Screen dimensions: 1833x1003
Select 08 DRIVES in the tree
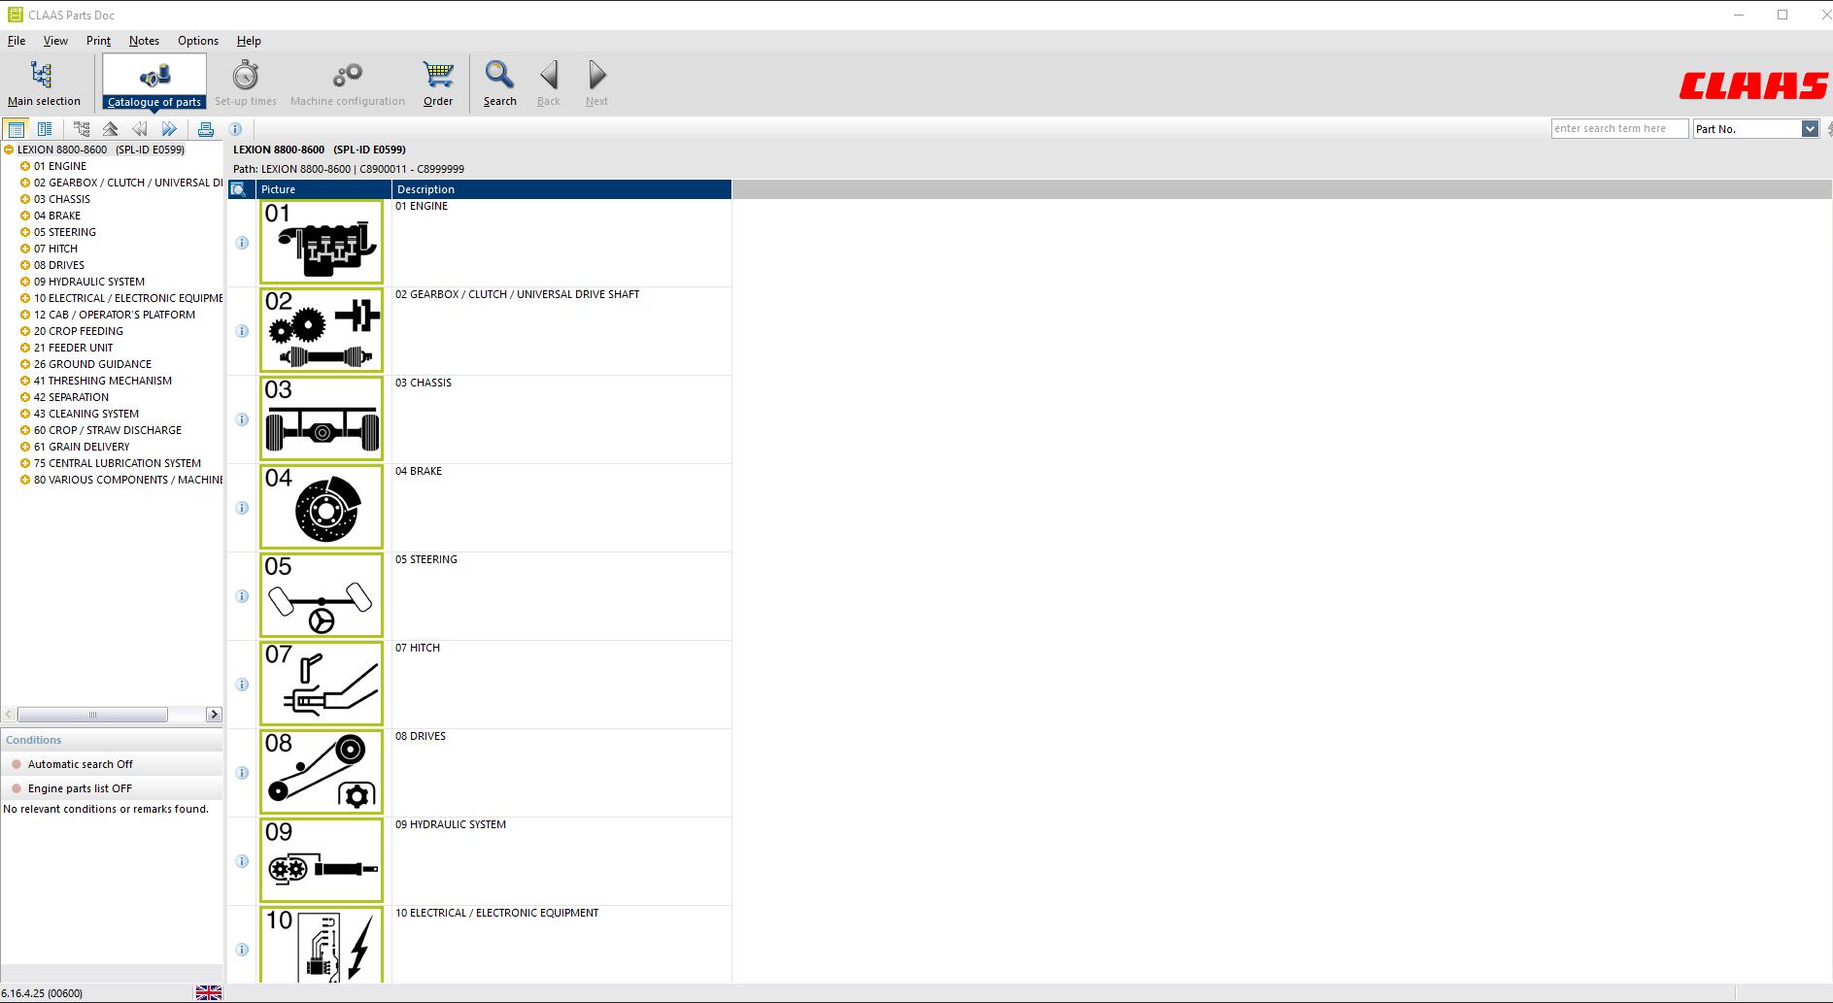[x=59, y=265]
